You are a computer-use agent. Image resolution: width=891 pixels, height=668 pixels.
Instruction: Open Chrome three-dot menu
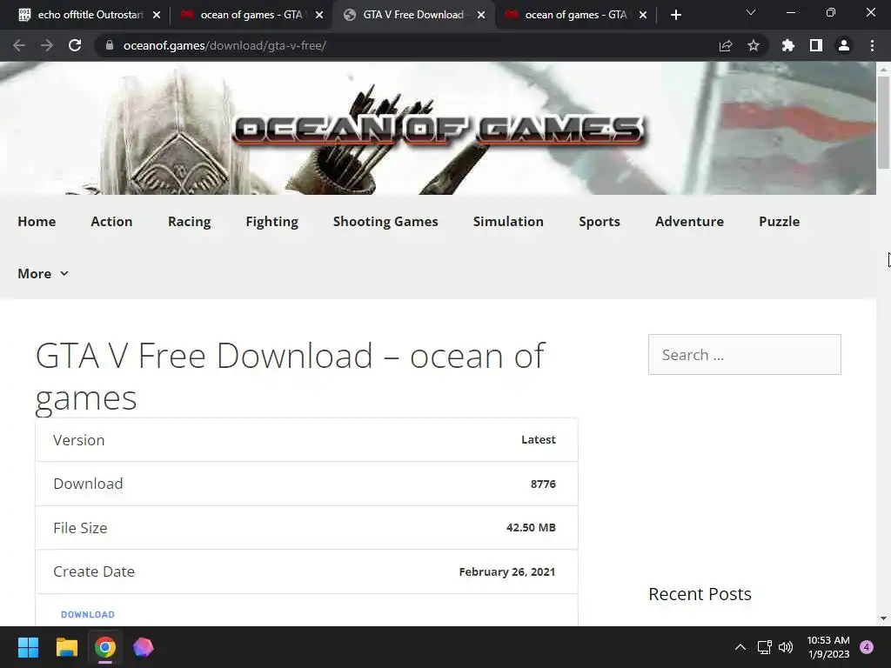[x=872, y=45]
